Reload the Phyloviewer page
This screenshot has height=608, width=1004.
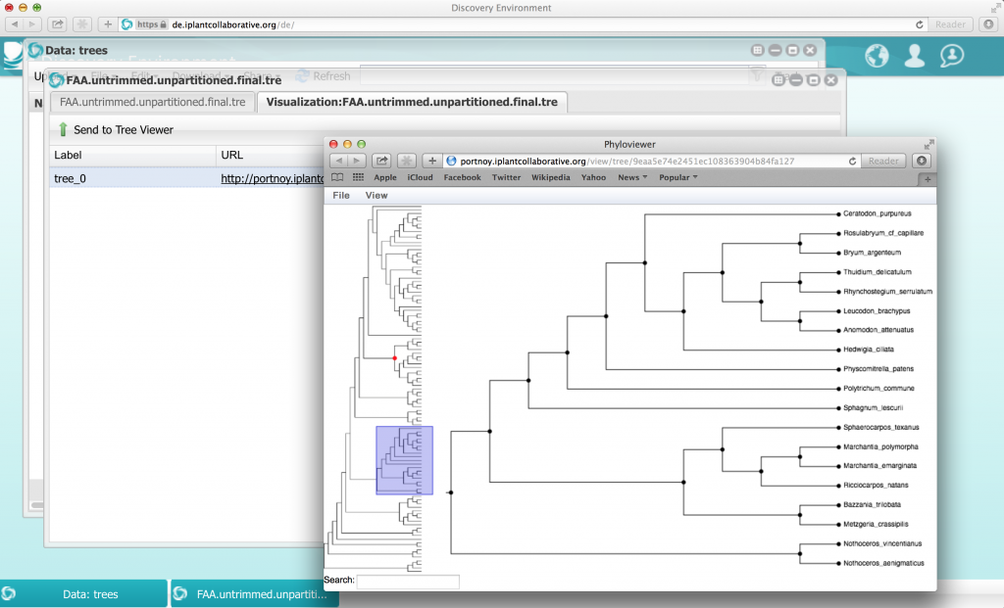pos(852,162)
